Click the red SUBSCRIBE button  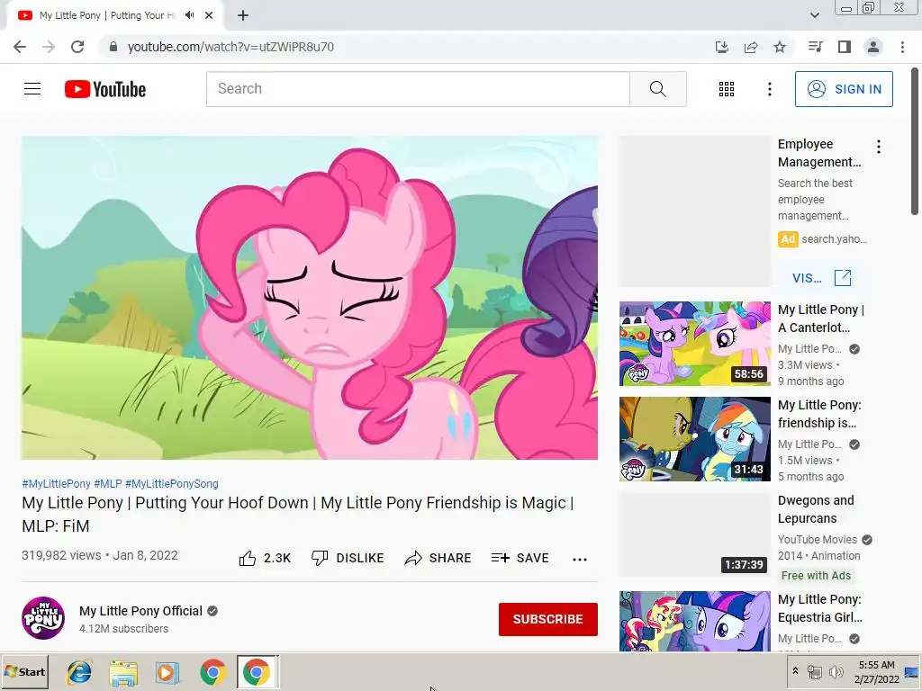(x=548, y=619)
